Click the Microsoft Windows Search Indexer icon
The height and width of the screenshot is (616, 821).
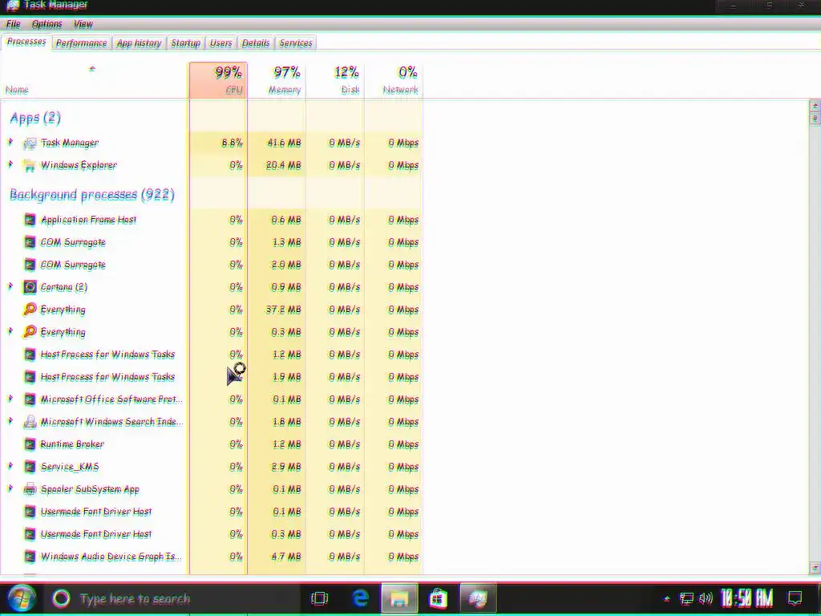[30, 422]
